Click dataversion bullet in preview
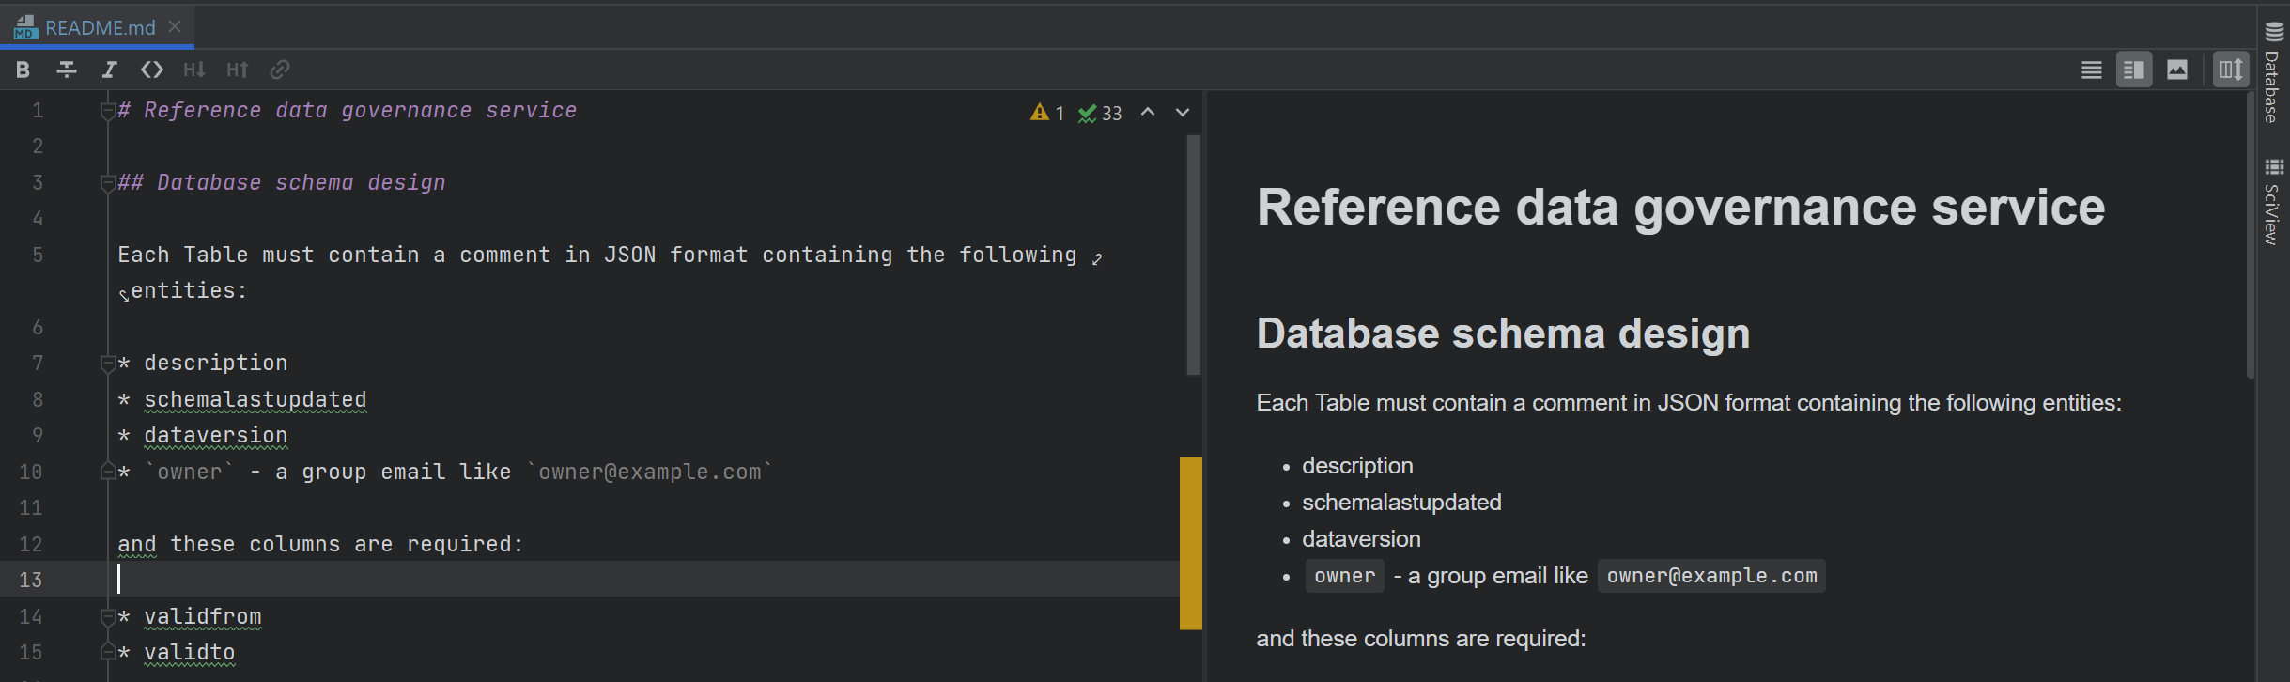 [1361, 539]
